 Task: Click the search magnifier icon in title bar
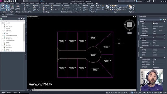point(135,1)
